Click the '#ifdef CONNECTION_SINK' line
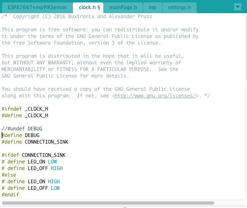 pyautogui.click(x=34, y=155)
